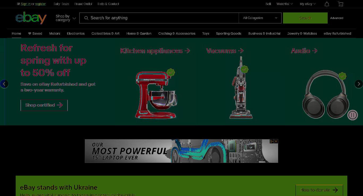Screen dimensions: 363x196
Task: Focus the Search for anything field
Action: click(x=159, y=18)
